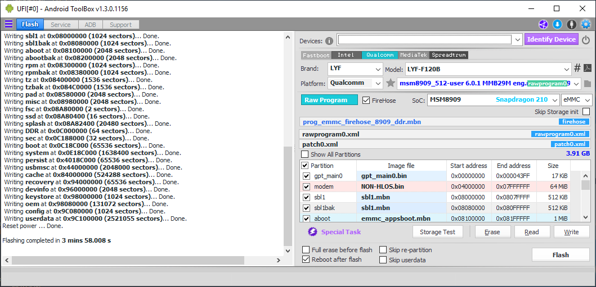596x287 pixels.
Task: Switch to the Service tab
Action: (x=61, y=25)
